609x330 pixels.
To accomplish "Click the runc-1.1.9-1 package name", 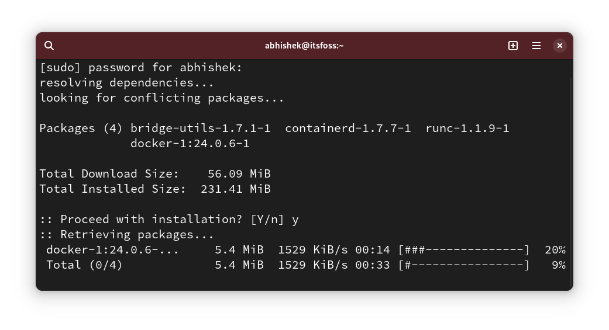I will coord(467,128).
